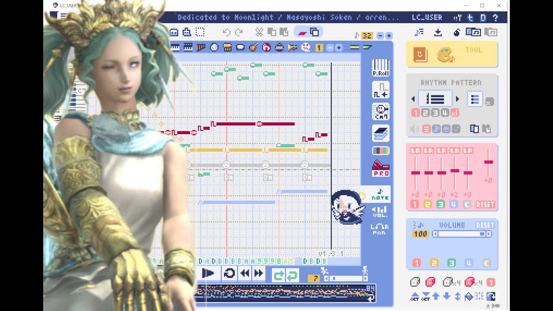The width and height of the screenshot is (553, 311).
Task: Open the chord CM7 face panel
Action: tap(381, 111)
